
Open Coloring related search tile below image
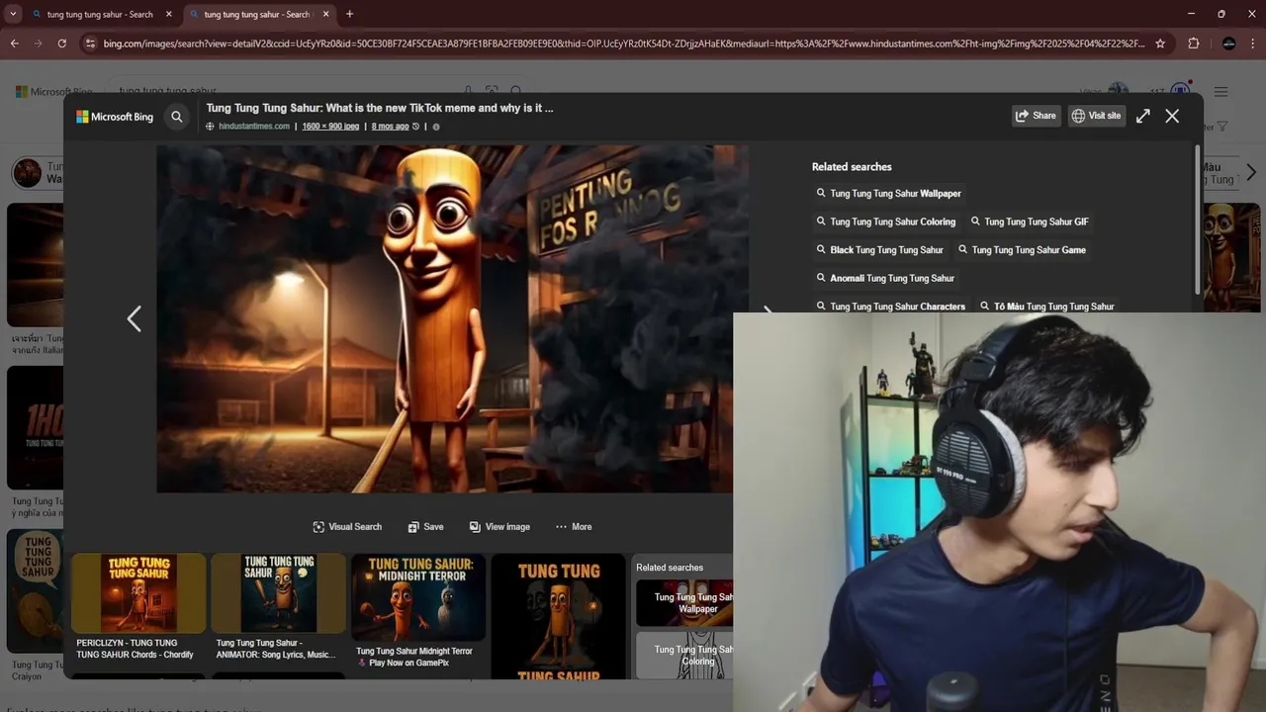(685, 655)
